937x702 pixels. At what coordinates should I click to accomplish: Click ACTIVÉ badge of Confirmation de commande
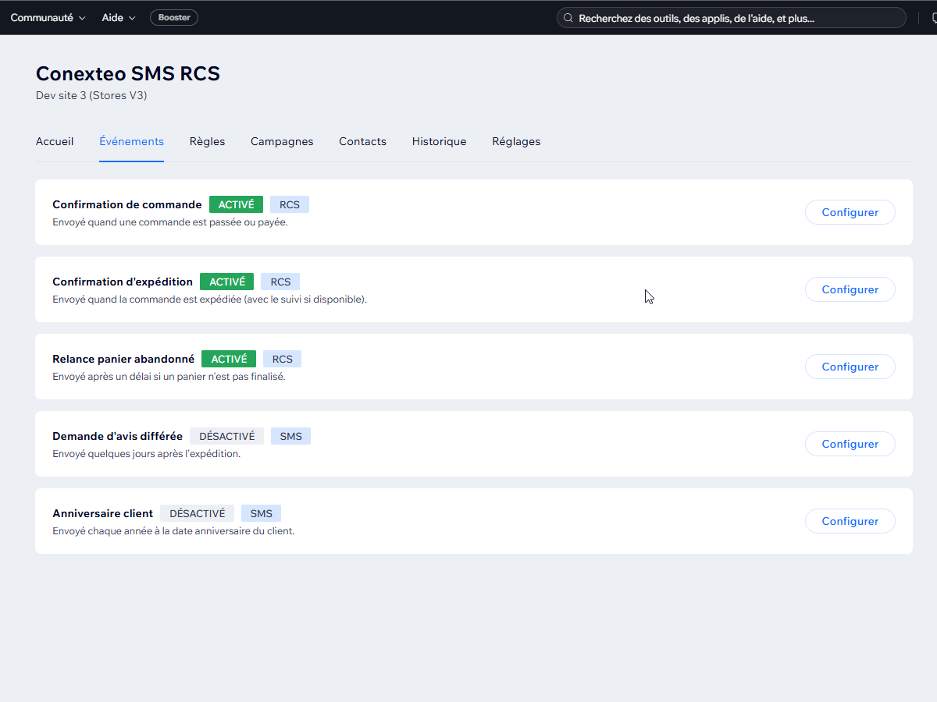pos(236,204)
